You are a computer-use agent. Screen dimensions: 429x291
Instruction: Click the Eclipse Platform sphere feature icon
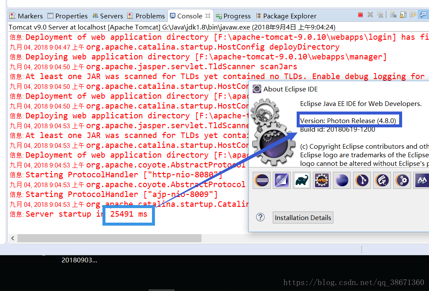[342, 180]
